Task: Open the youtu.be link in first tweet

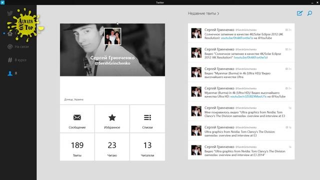Action: (236, 38)
